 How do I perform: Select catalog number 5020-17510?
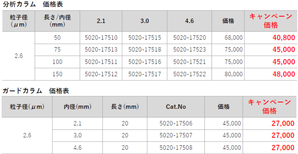pos(101,38)
